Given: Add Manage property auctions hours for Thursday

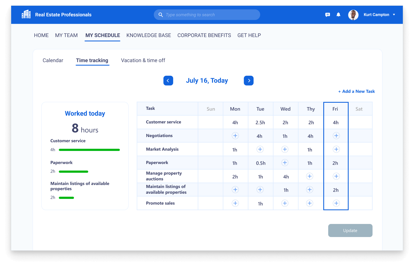Looking at the screenshot, I should (x=310, y=176).
